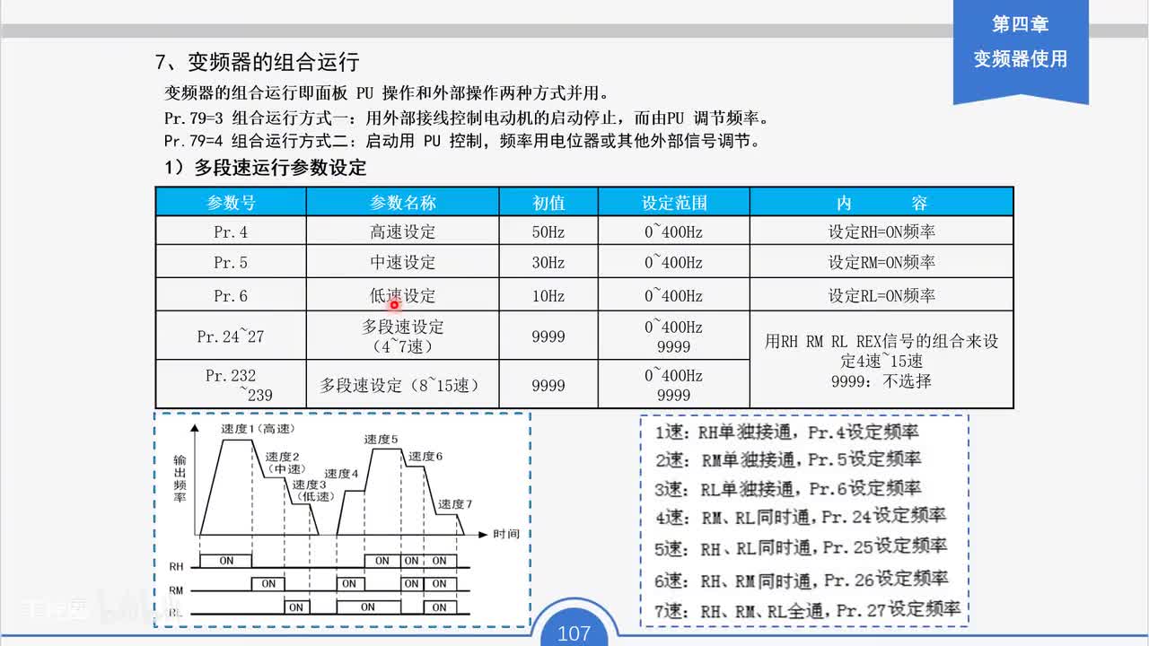1149x646 pixels.
Task: Click the table header "初值"
Action: [548, 202]
